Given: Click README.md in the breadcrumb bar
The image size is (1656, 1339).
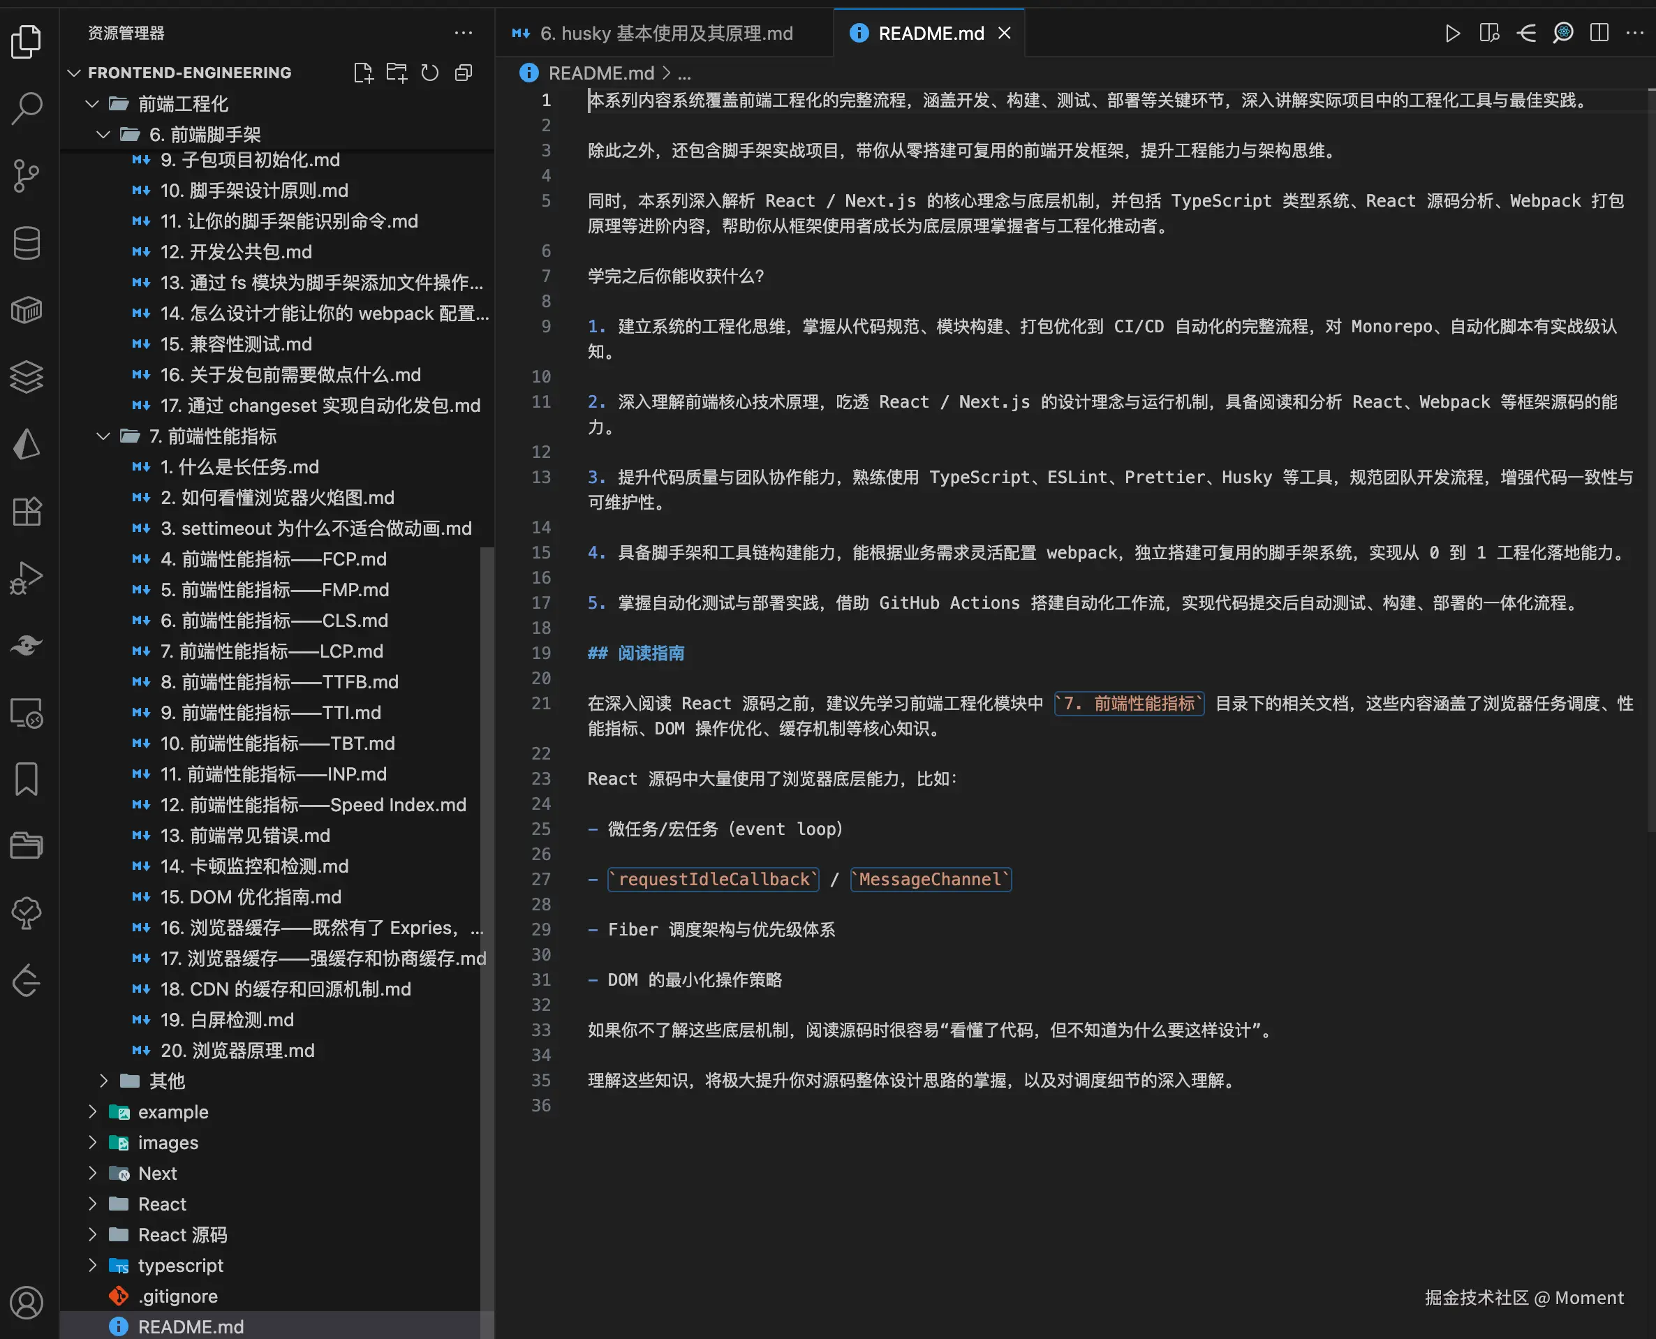Looking at the screenshot, I should (600, 73).
